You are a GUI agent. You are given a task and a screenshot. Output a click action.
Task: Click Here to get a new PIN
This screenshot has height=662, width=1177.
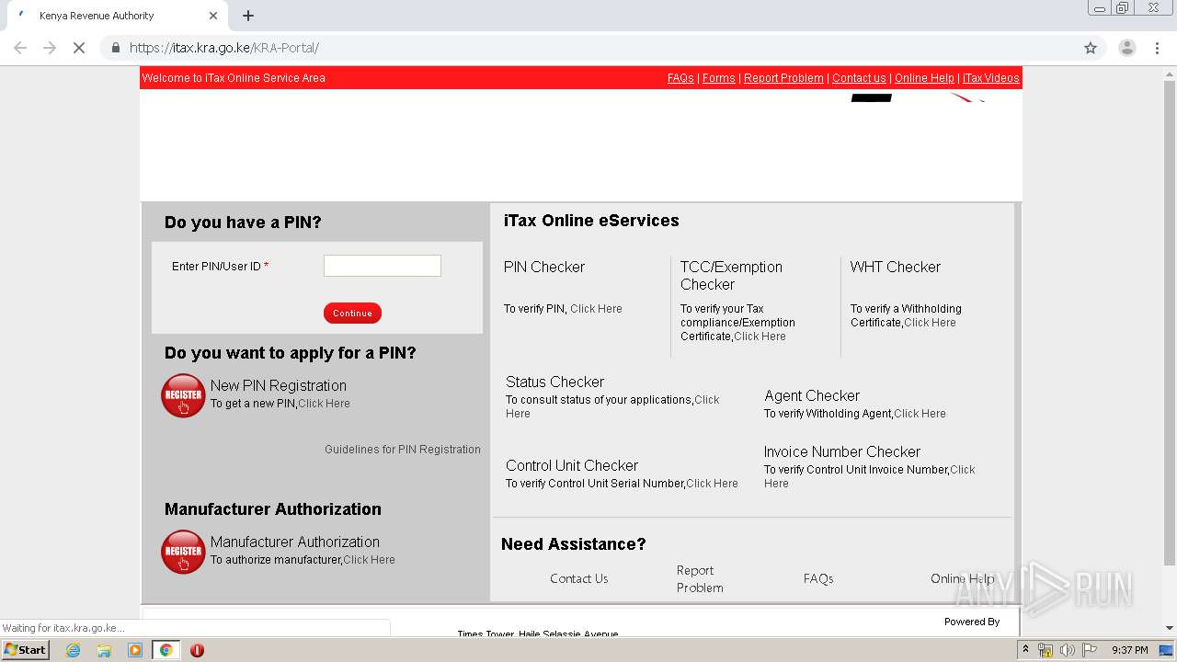point(324,404)
